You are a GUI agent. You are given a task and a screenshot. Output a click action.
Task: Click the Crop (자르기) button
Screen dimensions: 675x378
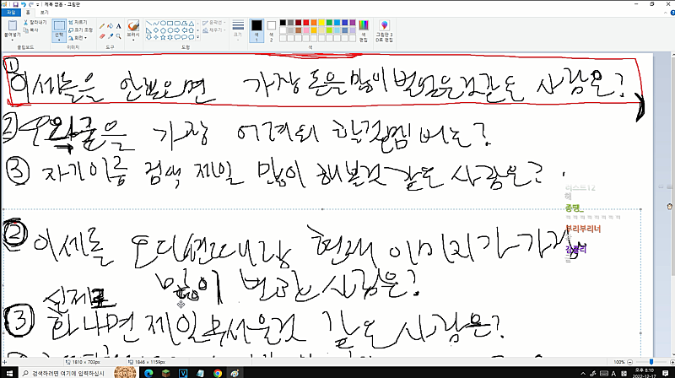pos(78,22)
